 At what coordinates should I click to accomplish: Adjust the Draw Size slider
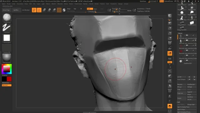[x=122, y=11]
